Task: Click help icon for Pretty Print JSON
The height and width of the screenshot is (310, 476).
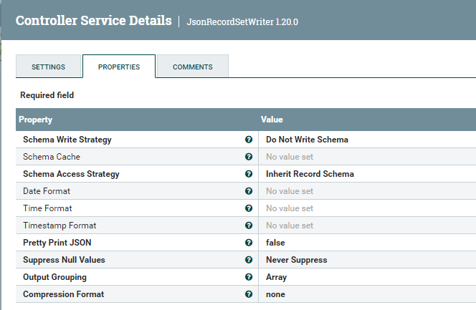Action: point(249,243)
